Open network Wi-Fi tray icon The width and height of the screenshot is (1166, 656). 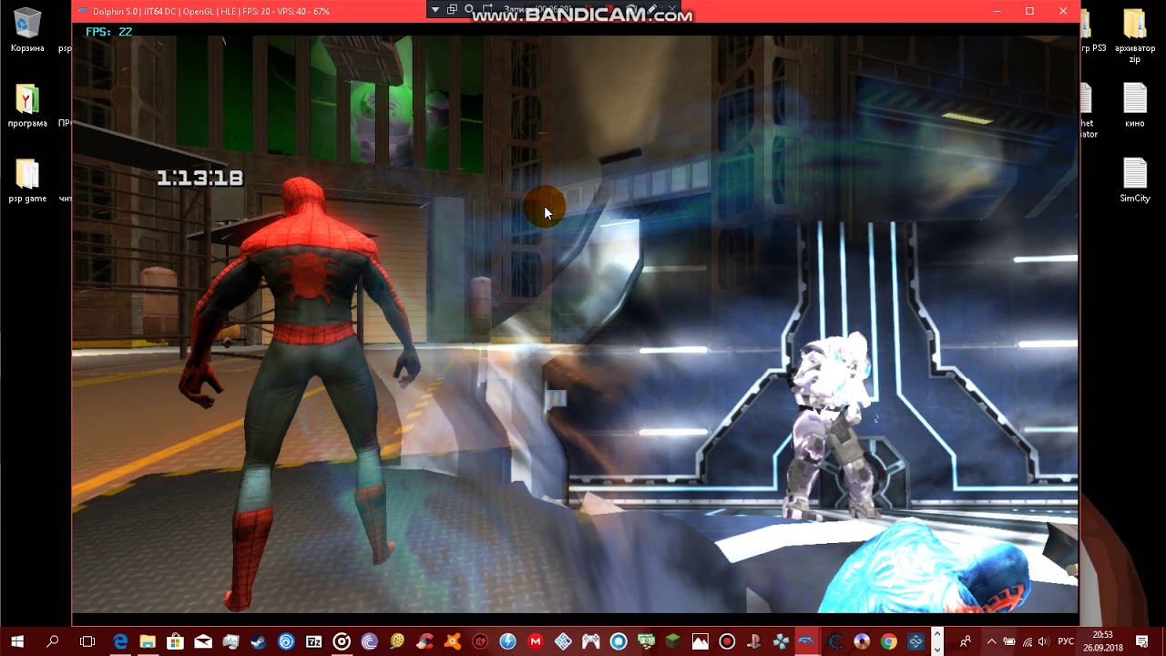click(x=1027, y=641)
